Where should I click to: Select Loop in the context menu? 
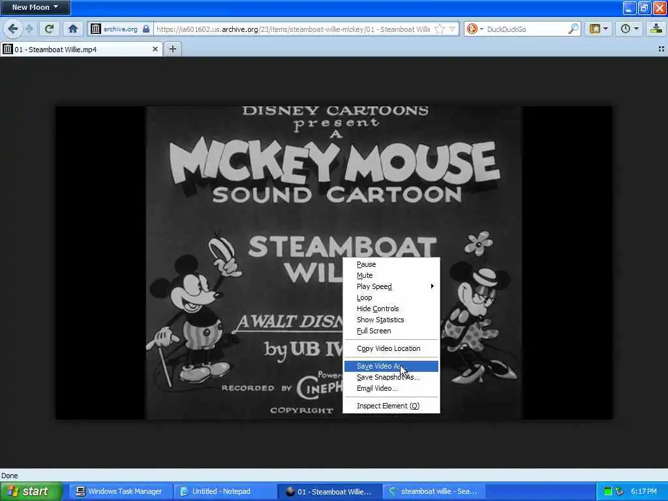click(391, 297)
